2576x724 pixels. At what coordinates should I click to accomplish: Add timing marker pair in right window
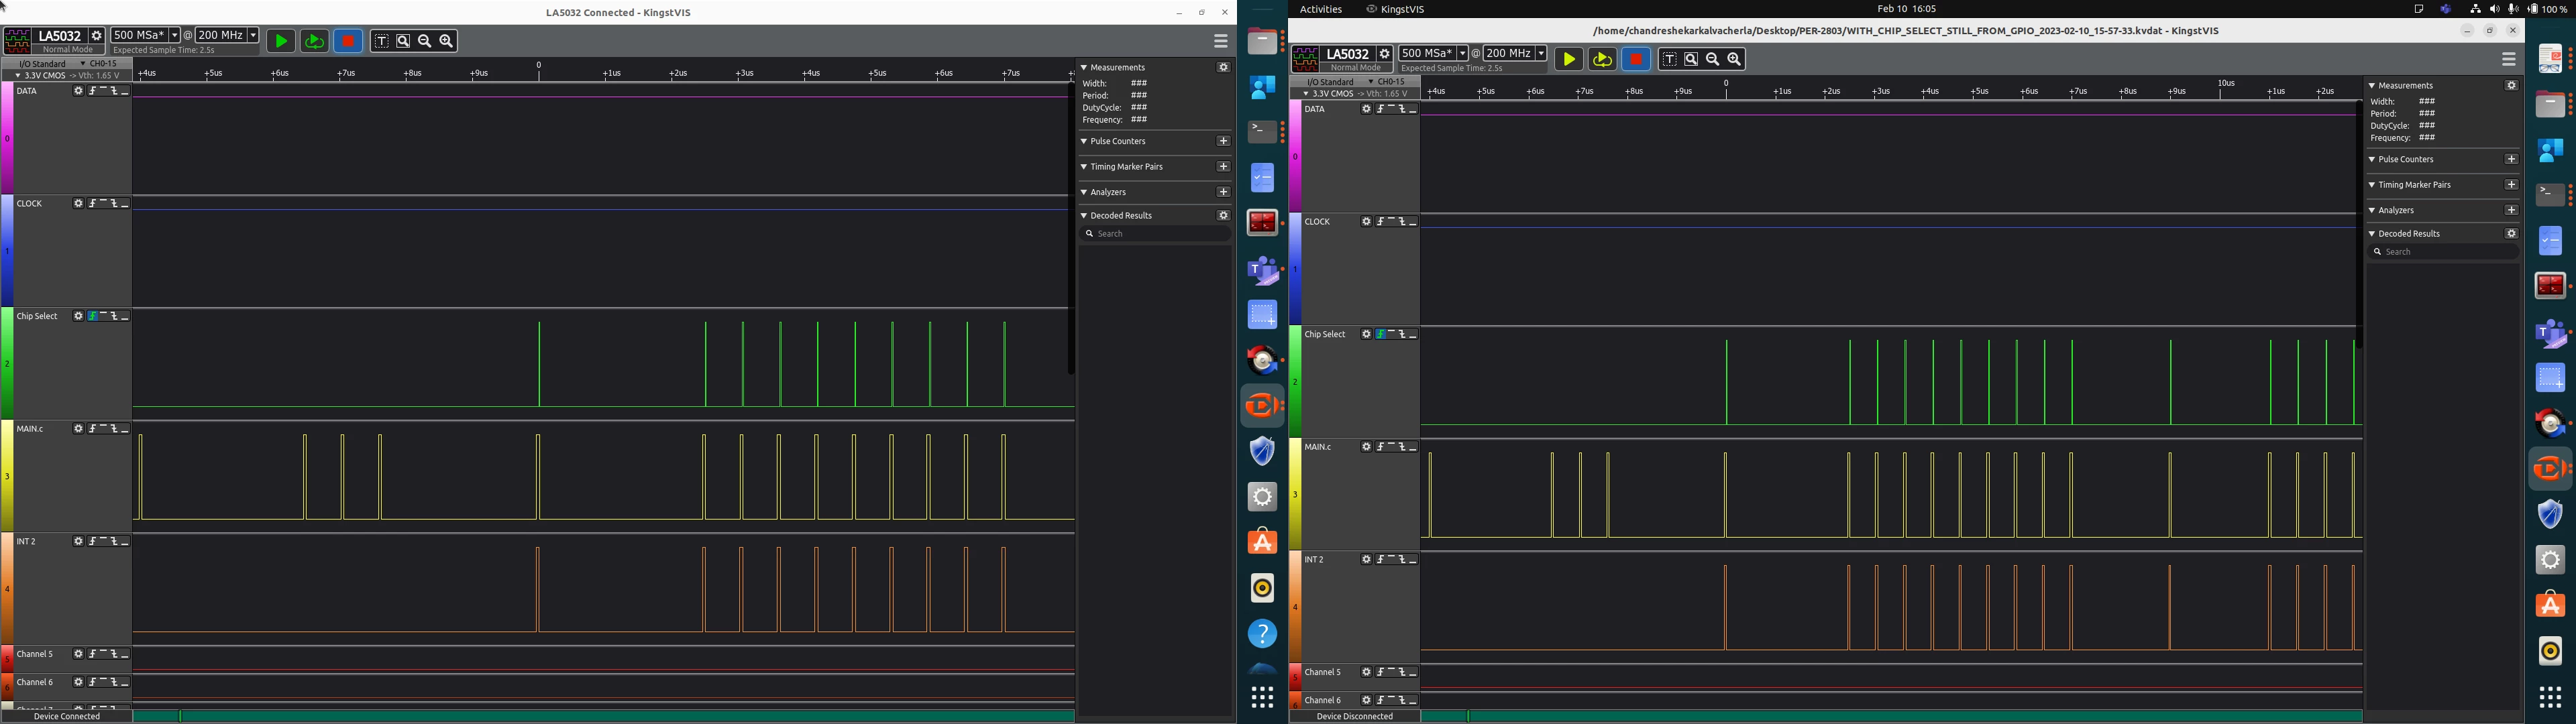(2511, 184)
